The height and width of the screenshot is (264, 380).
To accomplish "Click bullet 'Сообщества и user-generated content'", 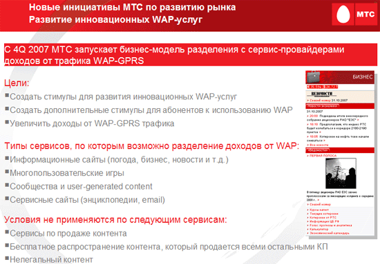I will (x=81, y=186).
